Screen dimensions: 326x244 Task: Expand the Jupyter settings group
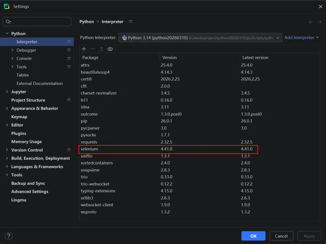point(7,92)
